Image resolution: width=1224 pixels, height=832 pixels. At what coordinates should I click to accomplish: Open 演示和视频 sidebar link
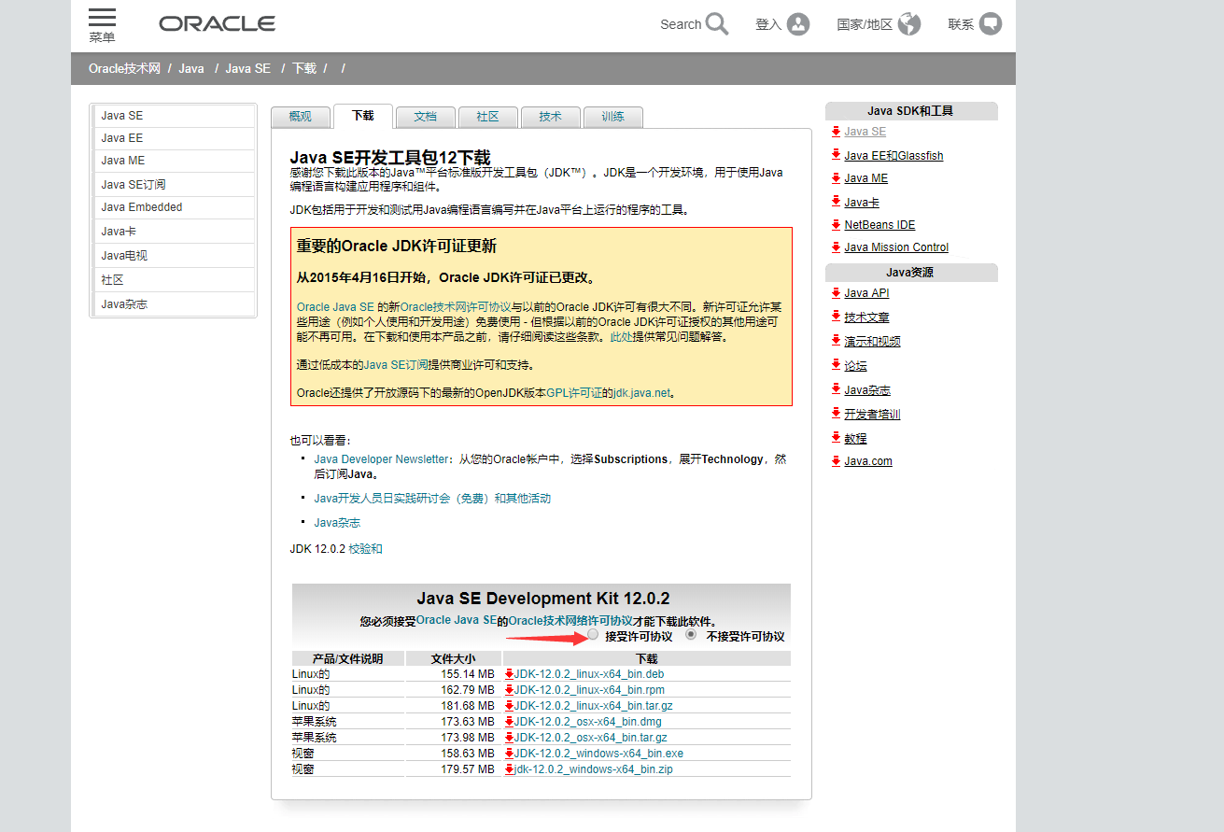pos(873,342)
